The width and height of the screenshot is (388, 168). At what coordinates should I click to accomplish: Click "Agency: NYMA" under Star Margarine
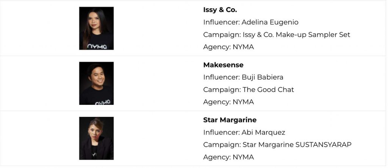[x=228, y=157]
